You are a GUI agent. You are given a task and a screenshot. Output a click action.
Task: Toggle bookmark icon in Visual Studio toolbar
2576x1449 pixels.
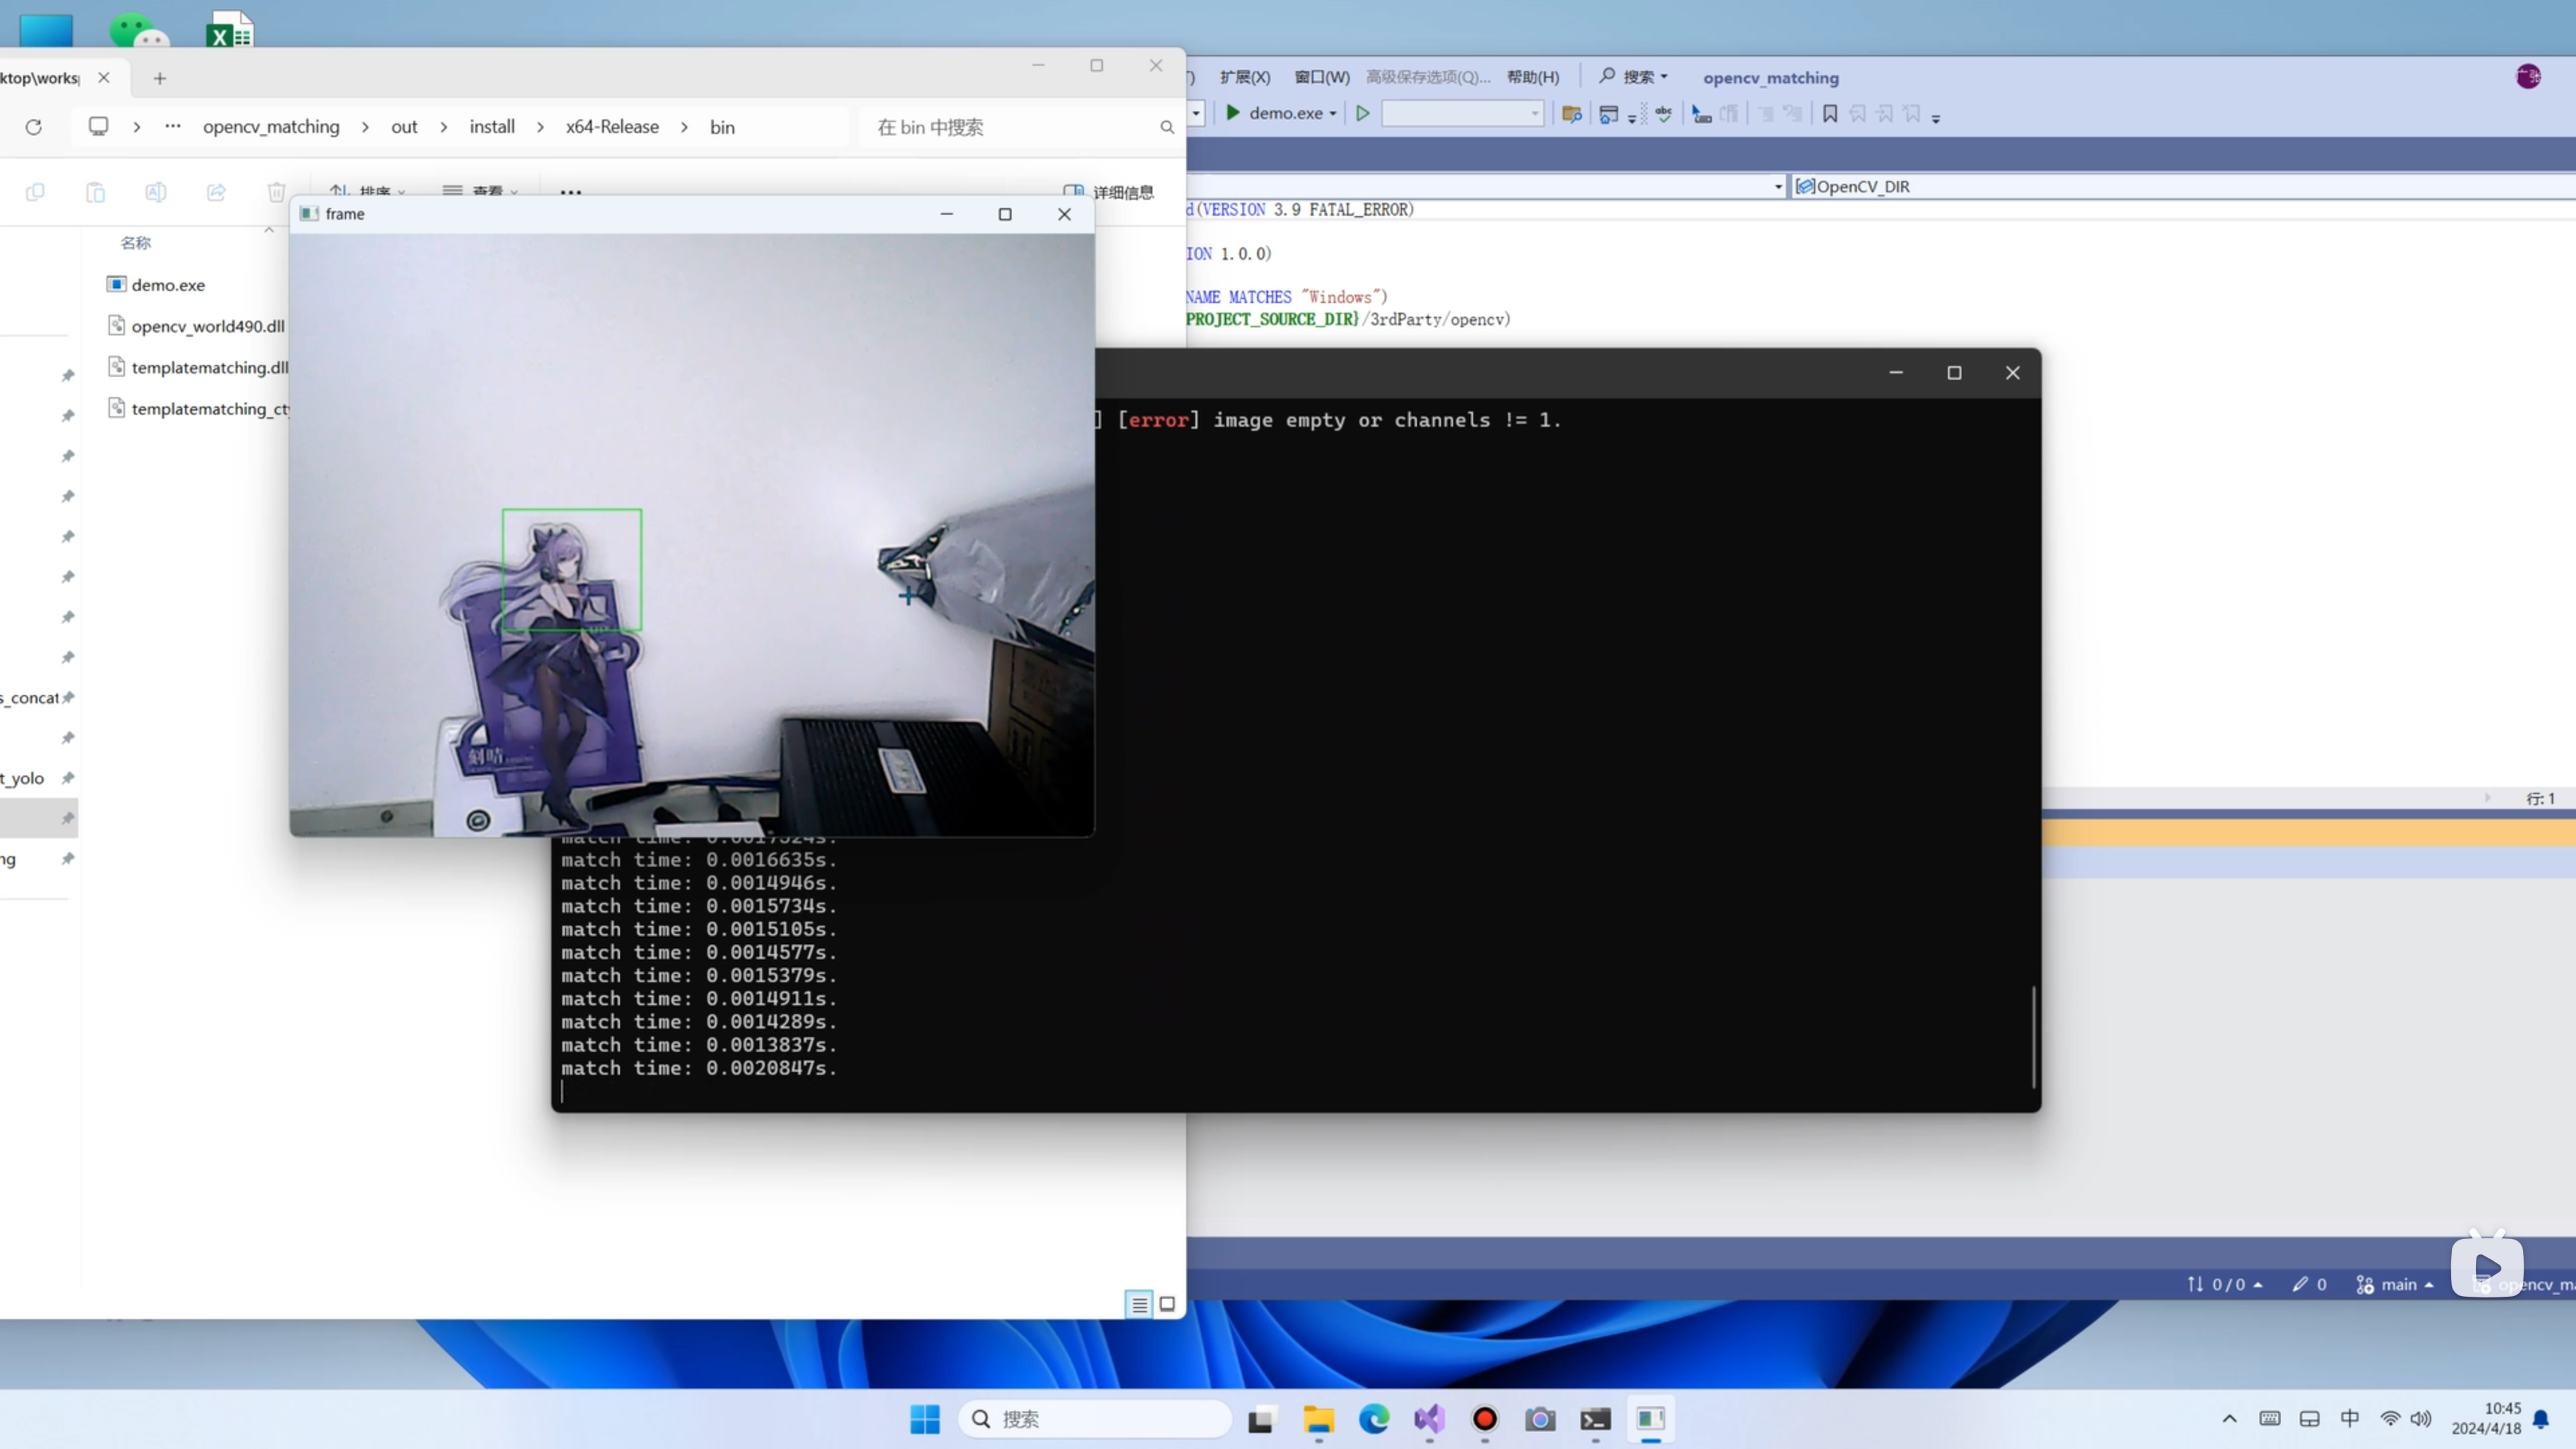coord(1829,114)
